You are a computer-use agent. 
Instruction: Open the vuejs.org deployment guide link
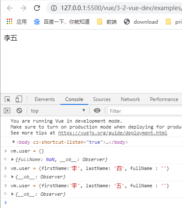click(x=113, y=133)
